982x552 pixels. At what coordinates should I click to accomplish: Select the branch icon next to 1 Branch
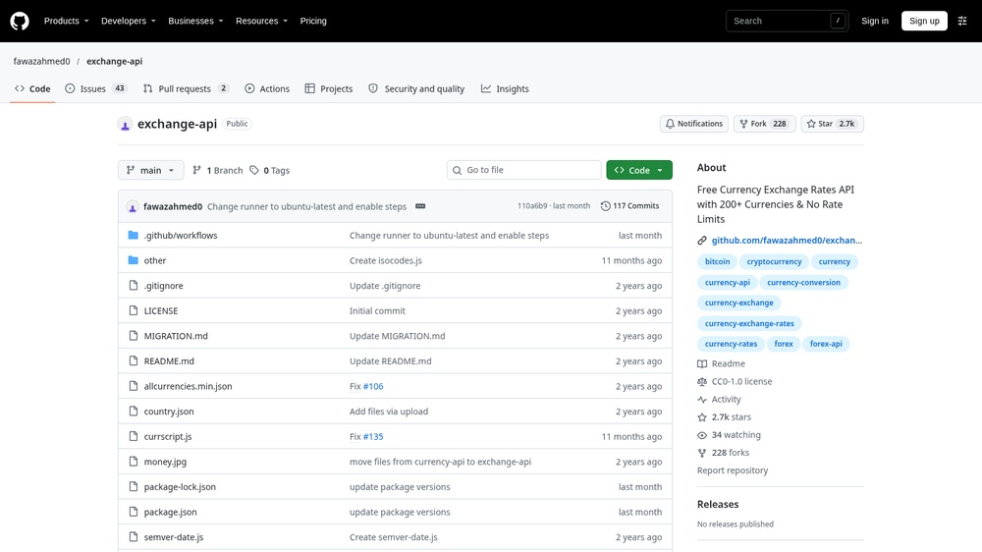(196, 170)
